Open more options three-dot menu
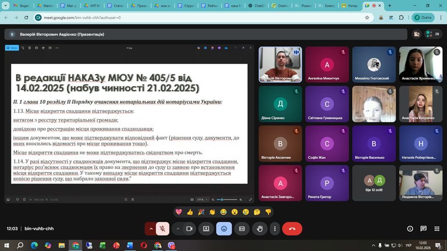The height and width of the screenshot is (251, 447). tap(275, 229)
